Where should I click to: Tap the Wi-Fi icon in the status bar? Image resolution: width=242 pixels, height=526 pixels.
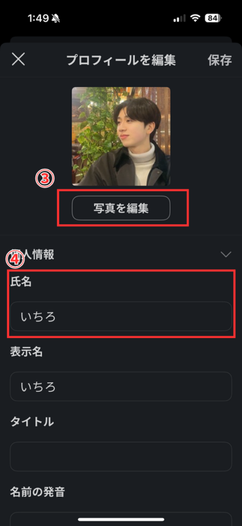pos(195,18)
